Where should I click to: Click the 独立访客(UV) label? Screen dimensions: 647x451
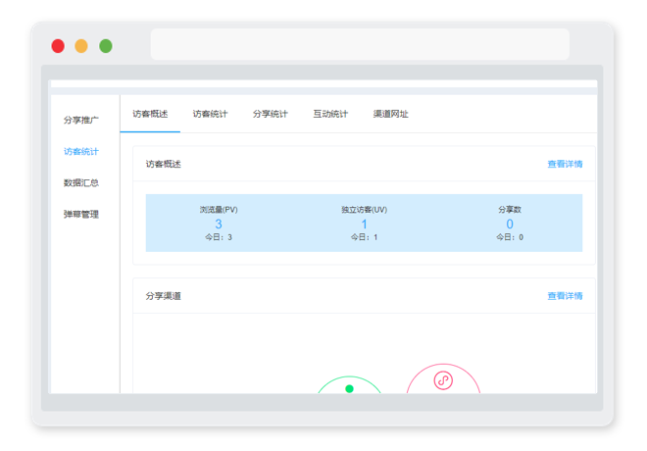pyautogui.click(x=364, y=210)
